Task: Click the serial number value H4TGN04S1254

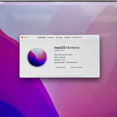Action: click(71, 62)
